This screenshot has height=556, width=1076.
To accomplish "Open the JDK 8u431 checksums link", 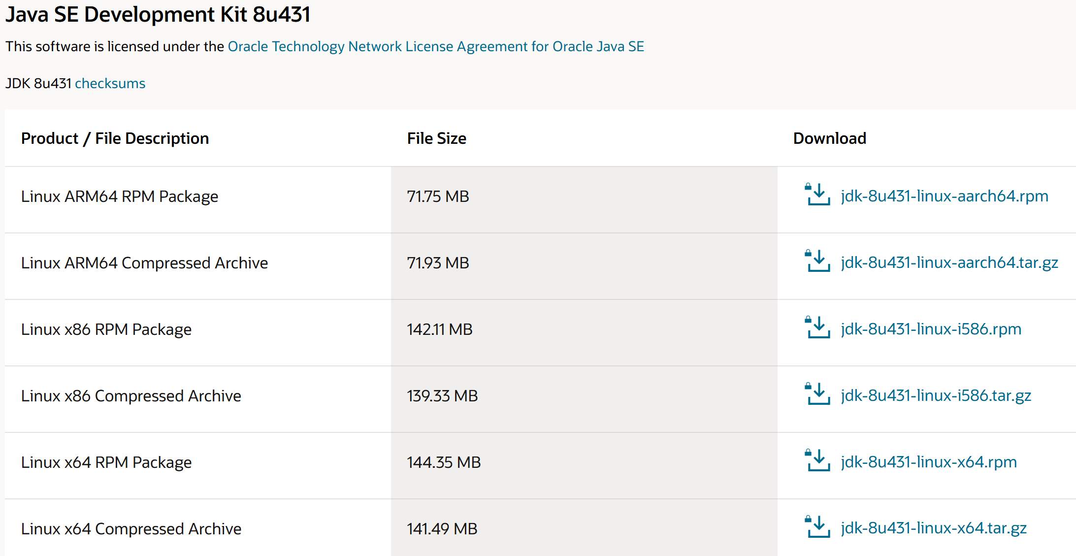I will 110,83.
